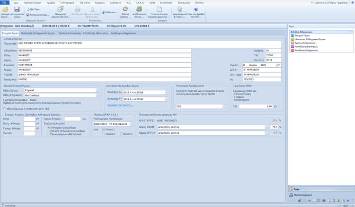
Task: Open the date picker dropdown for Ημ/νία
Action: 279,65
